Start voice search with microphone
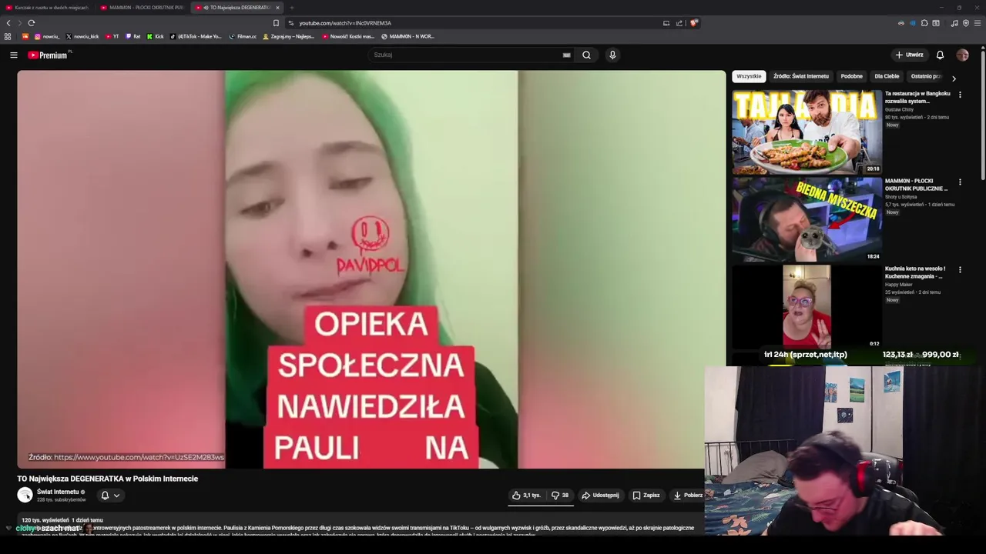Image resolution: width=986 pixels, height=554 pixels. point(612,55)
